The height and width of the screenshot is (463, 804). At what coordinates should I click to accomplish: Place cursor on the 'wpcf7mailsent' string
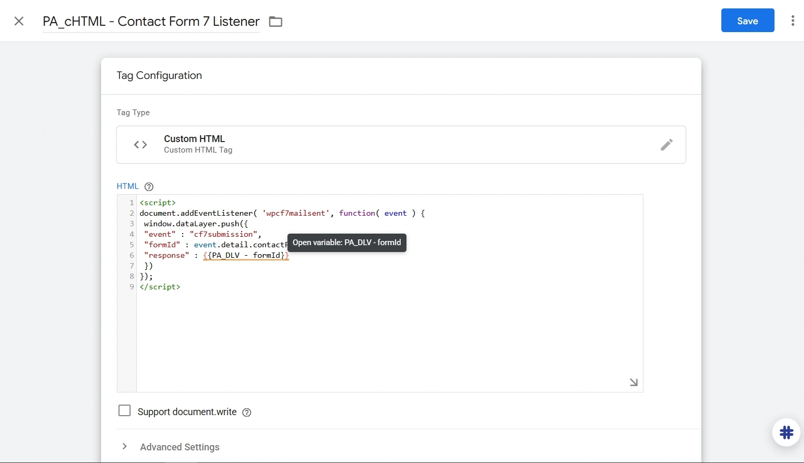click(x=296, y=213)
